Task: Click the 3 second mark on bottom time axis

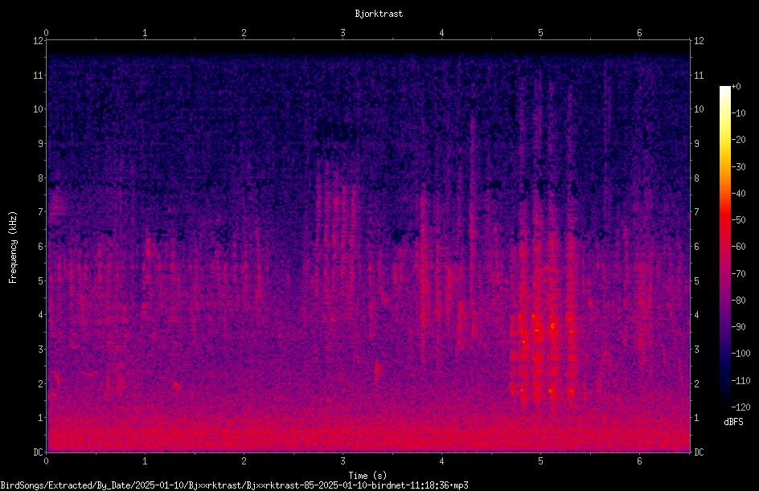Action: tap(343, 461)
